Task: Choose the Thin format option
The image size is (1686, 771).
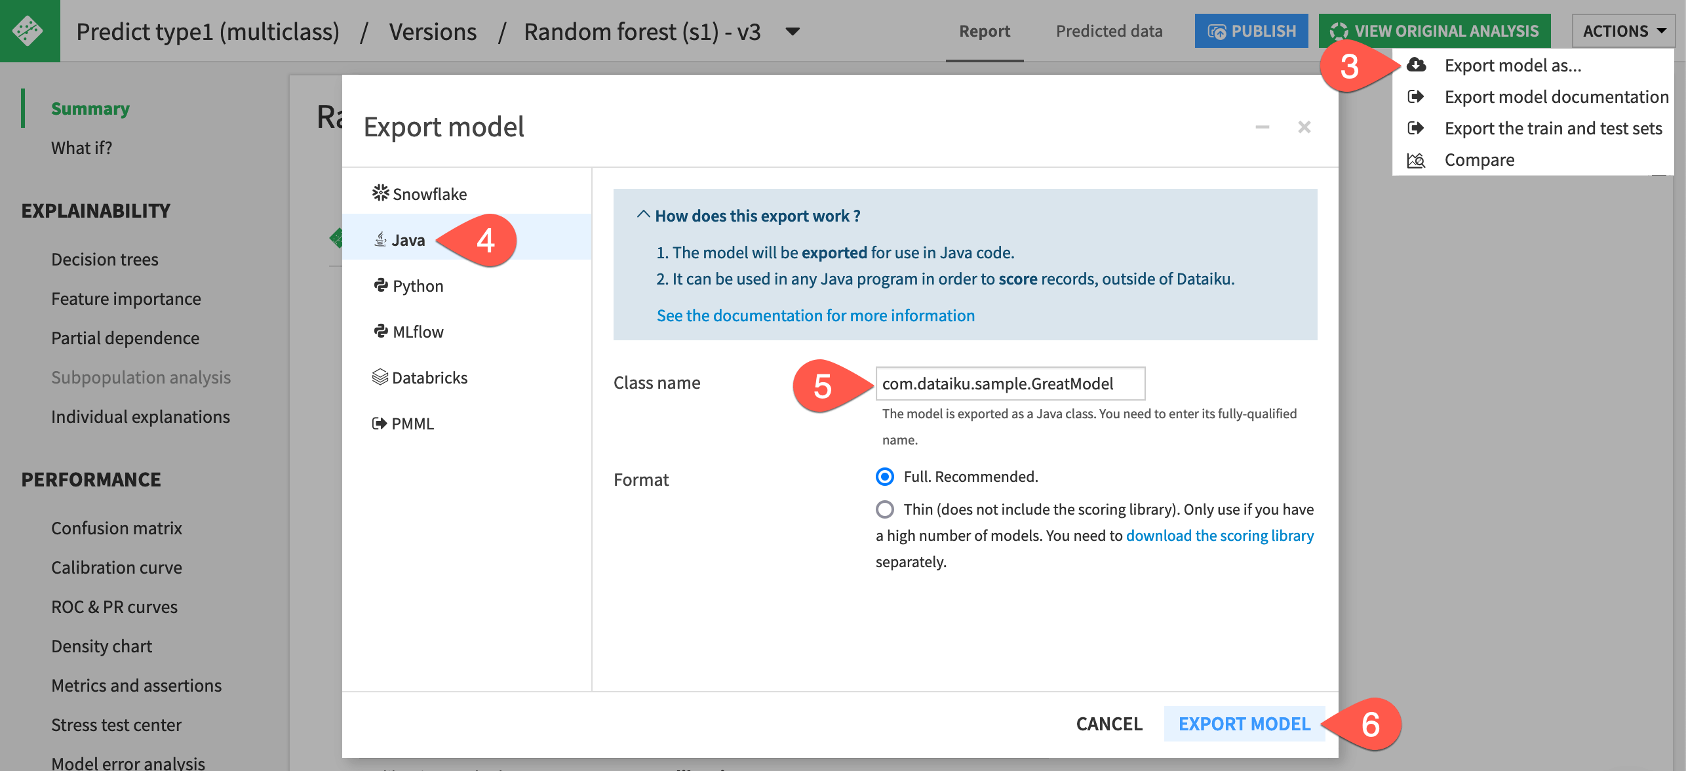Action: click(x=885, y=509)
